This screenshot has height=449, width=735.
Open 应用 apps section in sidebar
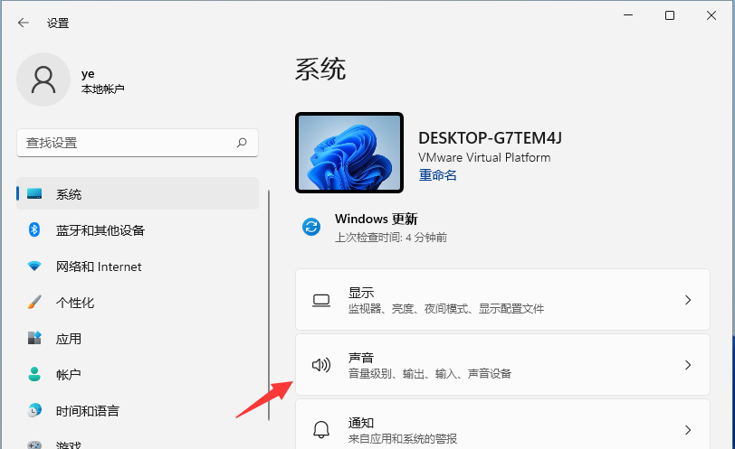[x=69, y=339]
